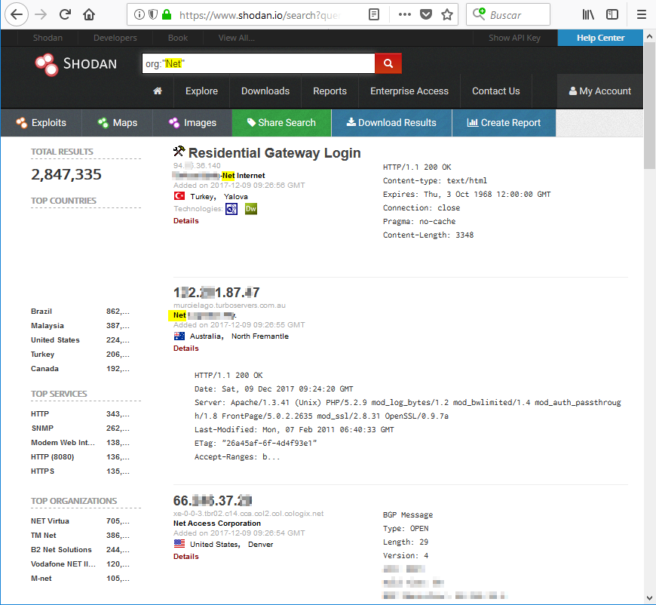Open Details link for Residential Gateway Login
The height and width of the screenshot is (605, 656).
coord(186,221)
